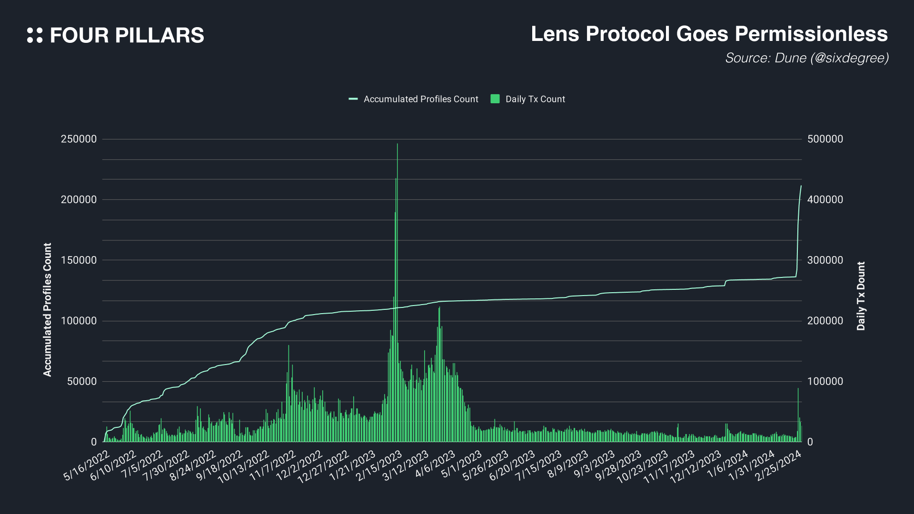Click the 250000 left axis tick label
The width and height of the screenshot is (914, 514).
point(79,139)
